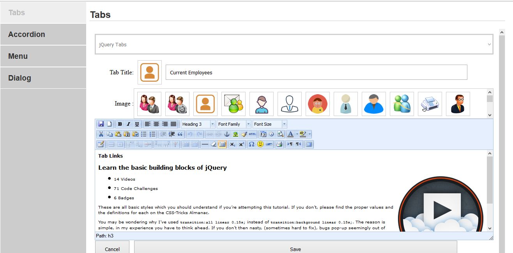Viewport: 513px width, 253px height.
Task: Click the image list scroll down arrow
Action: click(490, 115)
